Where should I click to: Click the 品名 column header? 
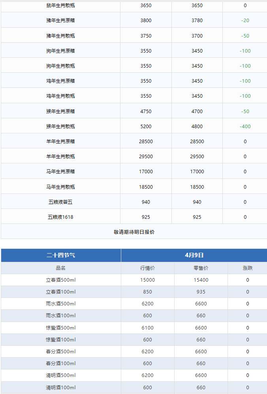(x=61, y=268)
